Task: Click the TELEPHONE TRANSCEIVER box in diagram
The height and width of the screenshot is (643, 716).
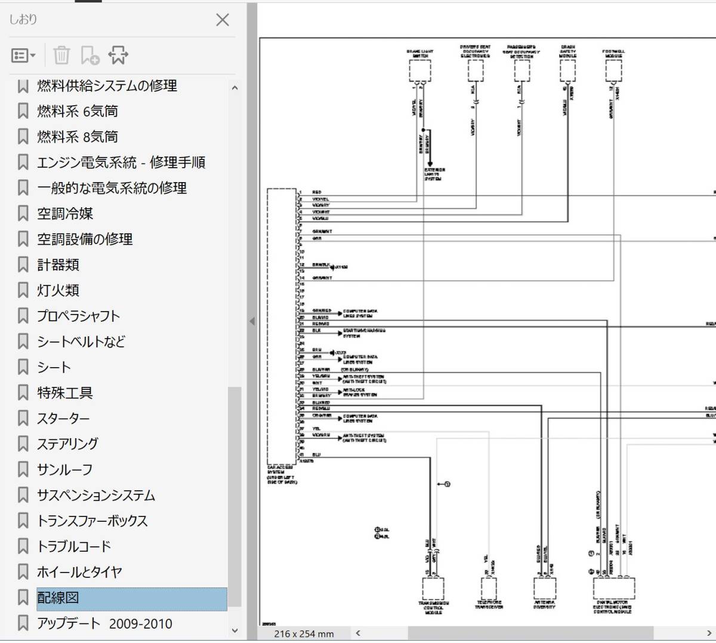Action: pyautogui.click(x=489, y=589)
